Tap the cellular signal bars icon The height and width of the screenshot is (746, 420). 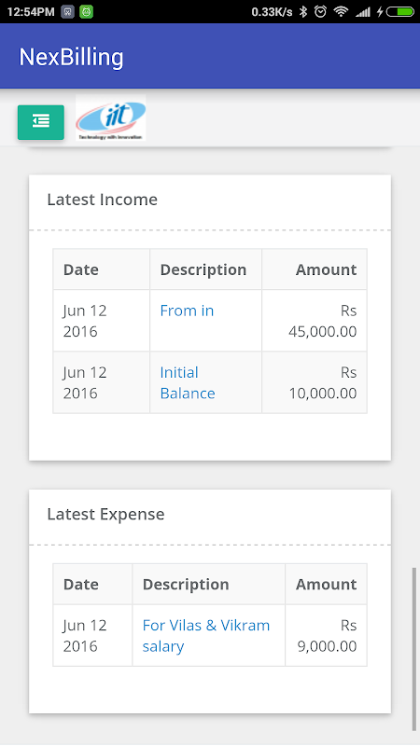[x=363, y=11]
